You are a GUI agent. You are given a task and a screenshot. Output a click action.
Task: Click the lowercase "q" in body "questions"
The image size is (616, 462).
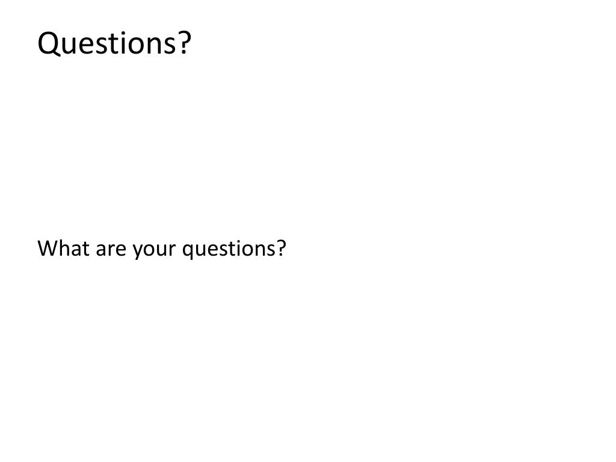188,252
